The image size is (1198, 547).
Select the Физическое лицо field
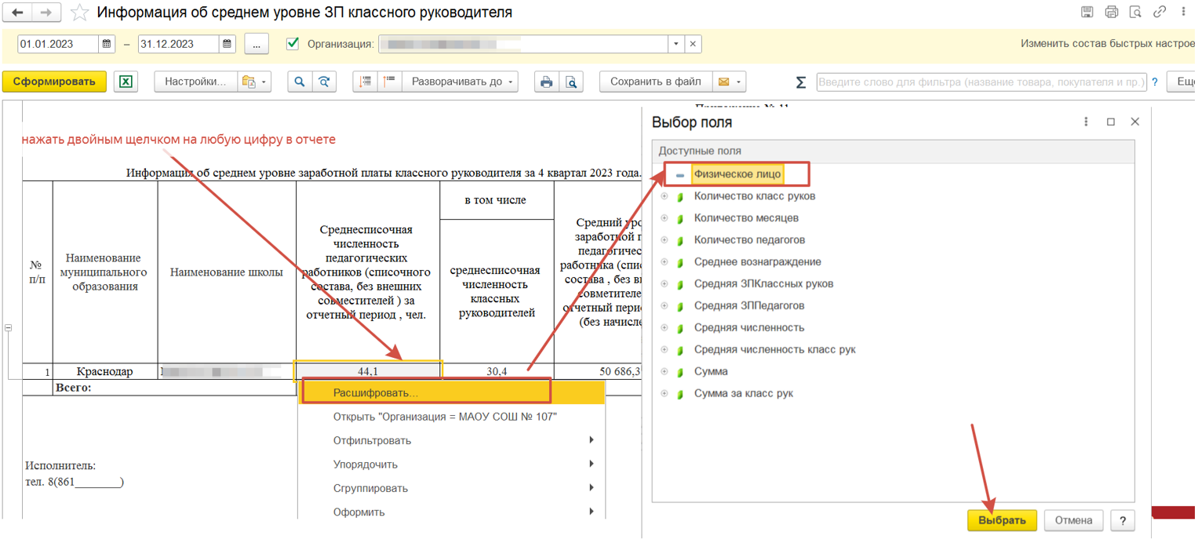tap(737, 174)
